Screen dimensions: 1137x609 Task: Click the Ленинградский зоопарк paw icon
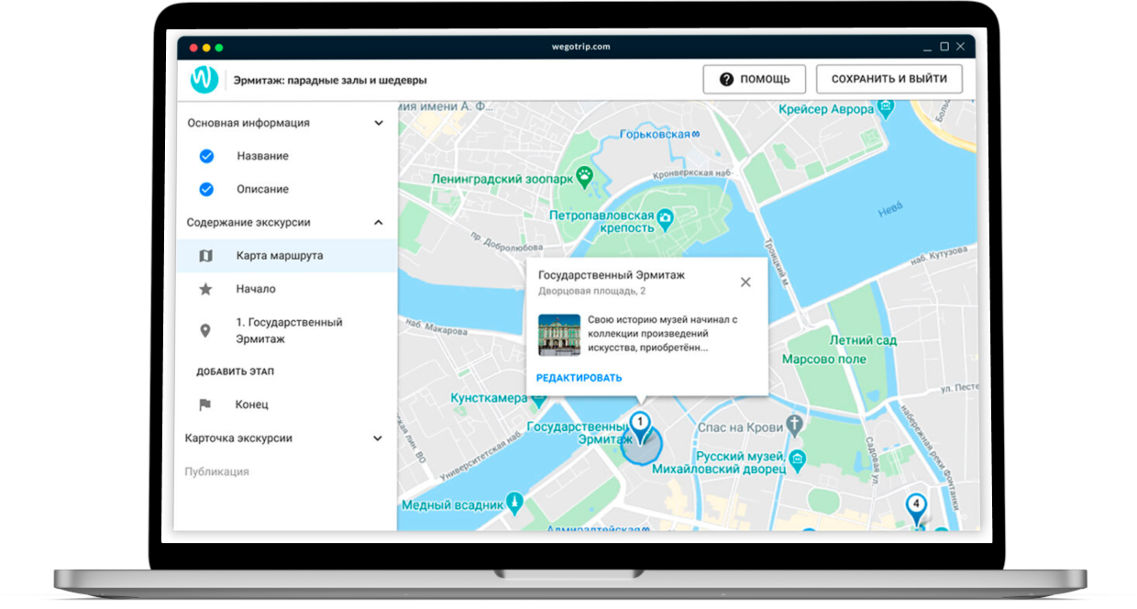pyautogui.click(x=584, y=174)
